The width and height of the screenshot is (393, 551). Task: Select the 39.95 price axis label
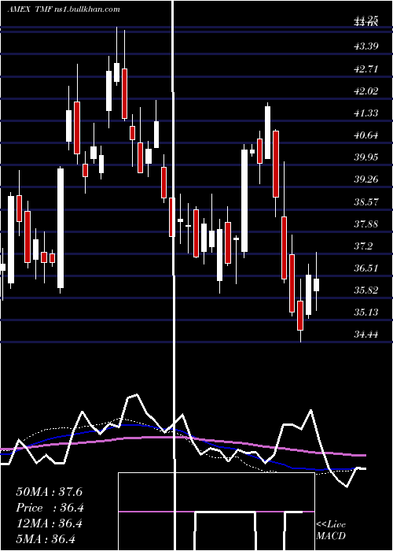[x=366, y=157]
